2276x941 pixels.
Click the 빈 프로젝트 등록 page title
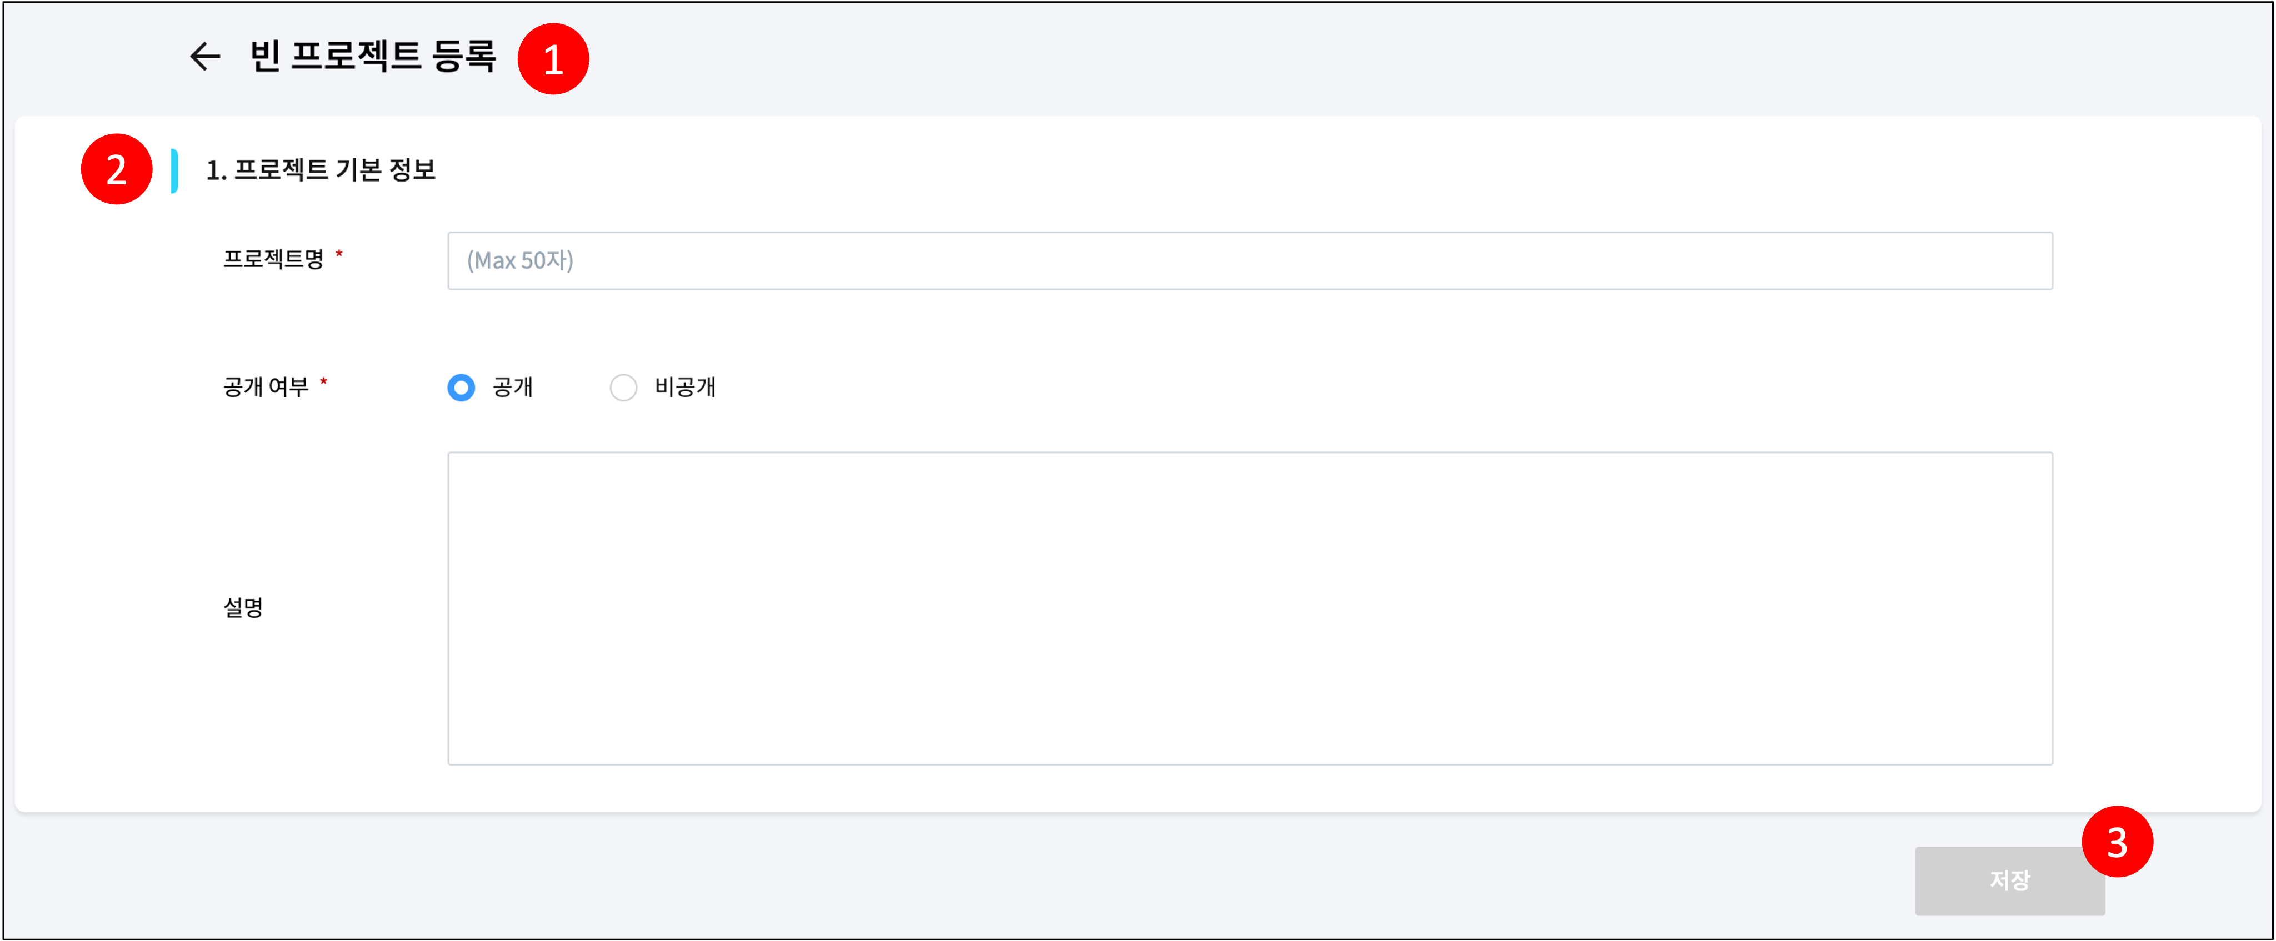[373, 57]
